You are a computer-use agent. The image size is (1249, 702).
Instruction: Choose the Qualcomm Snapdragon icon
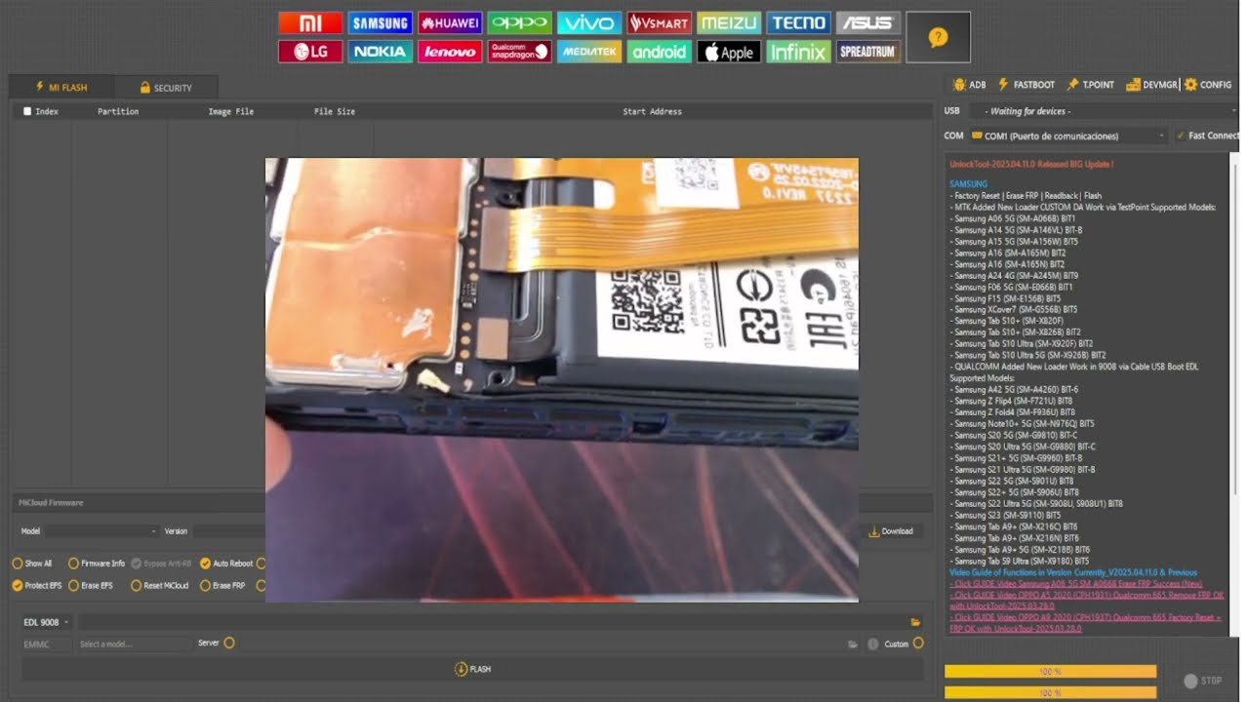519,52
